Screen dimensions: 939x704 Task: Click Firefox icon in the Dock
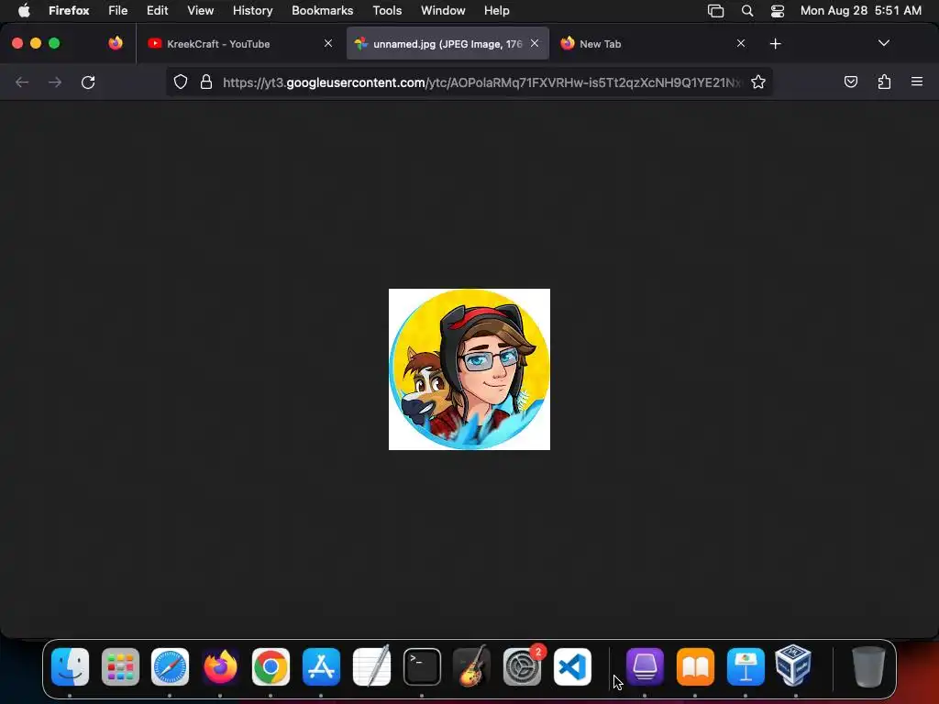point(220,666)
